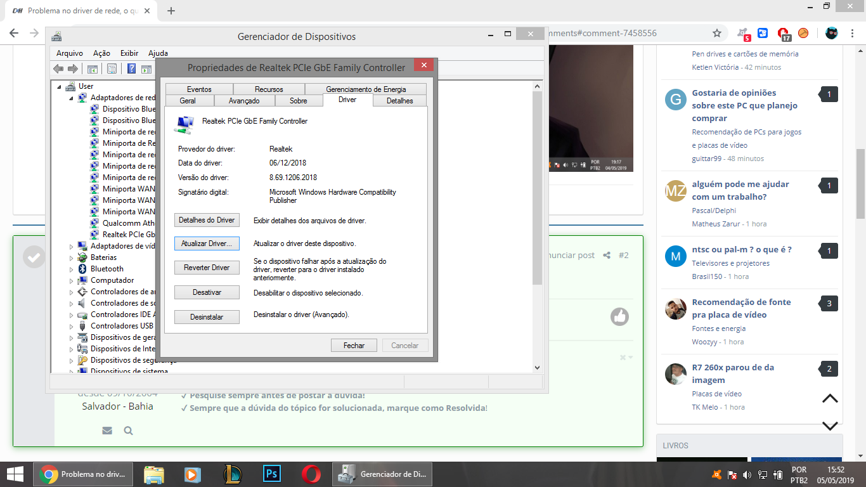The width and height of the screenshot is (866, 487).
Task: Open the Arquivo menu in Device Manager
Action: [70, 53]
